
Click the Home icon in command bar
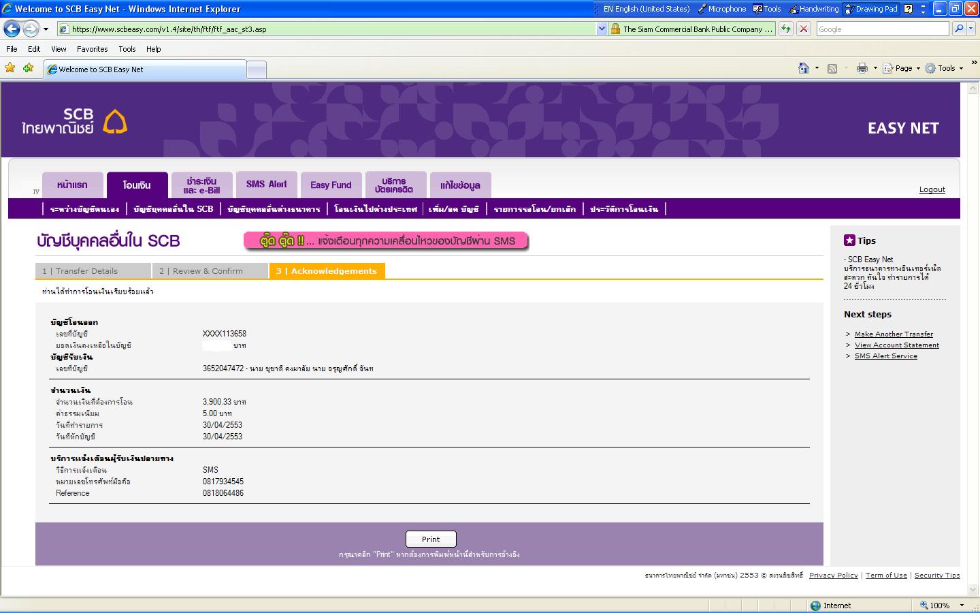[804, 68]
